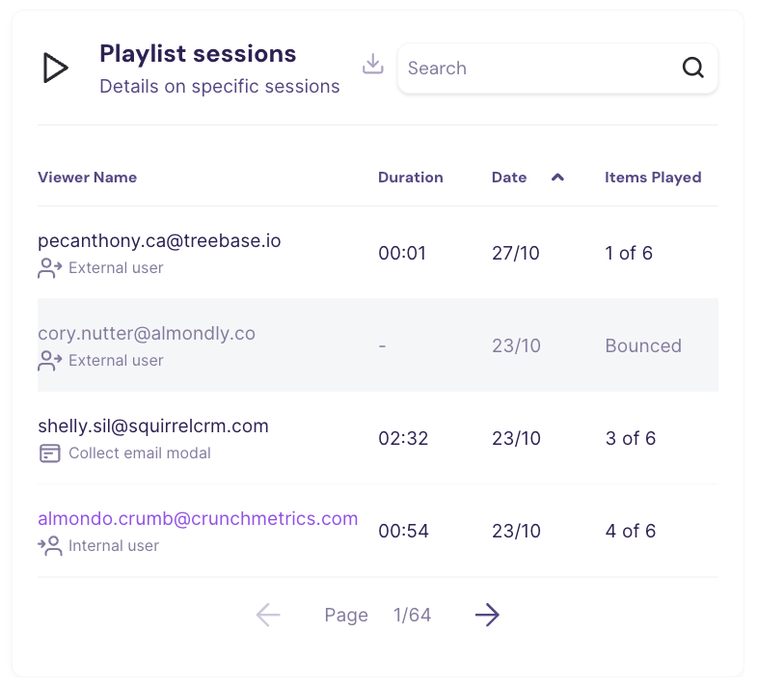This screenshot has height=687, width=758.
Task: Sort sessions by Viewer Name header
Action: coord(87,178)
